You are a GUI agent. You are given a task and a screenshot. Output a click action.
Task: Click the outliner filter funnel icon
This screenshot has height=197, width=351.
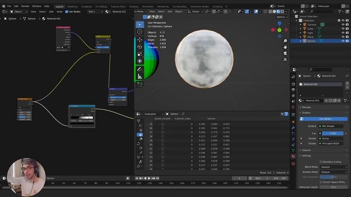point(339,11)
